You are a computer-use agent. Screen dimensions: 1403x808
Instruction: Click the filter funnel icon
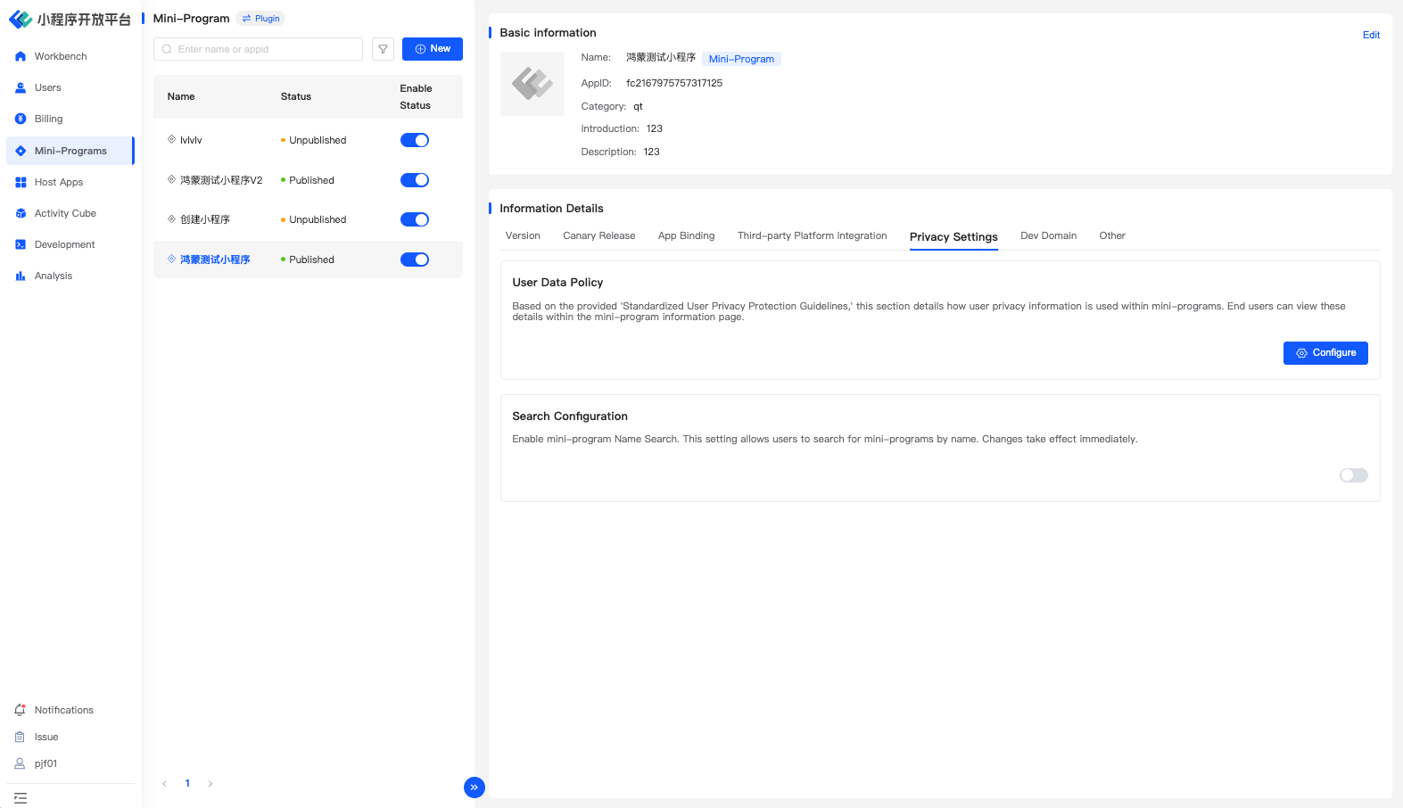coord(383,49)
